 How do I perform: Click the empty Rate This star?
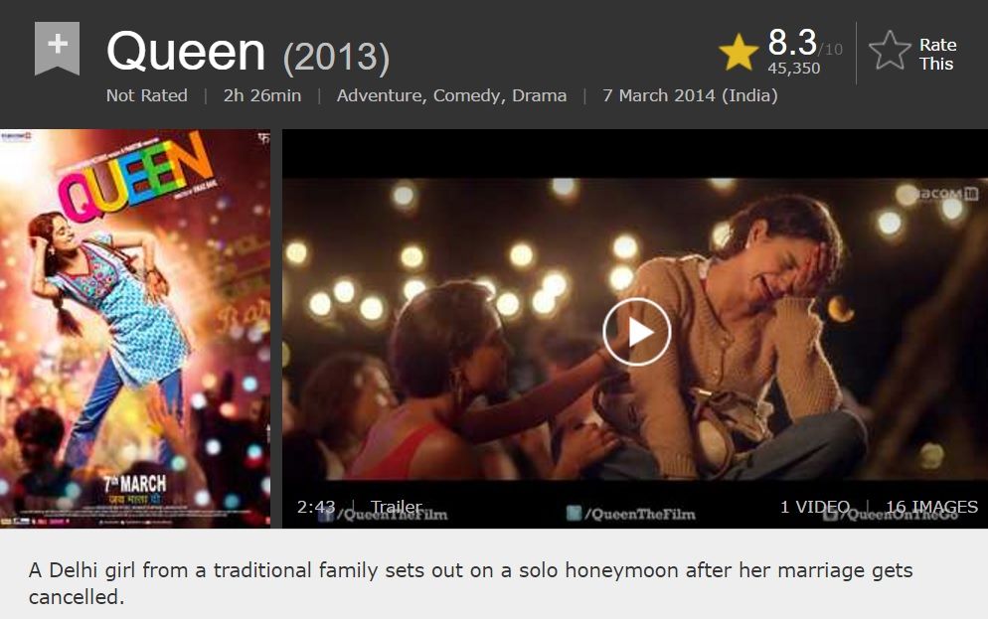click(x=890, y=51)
